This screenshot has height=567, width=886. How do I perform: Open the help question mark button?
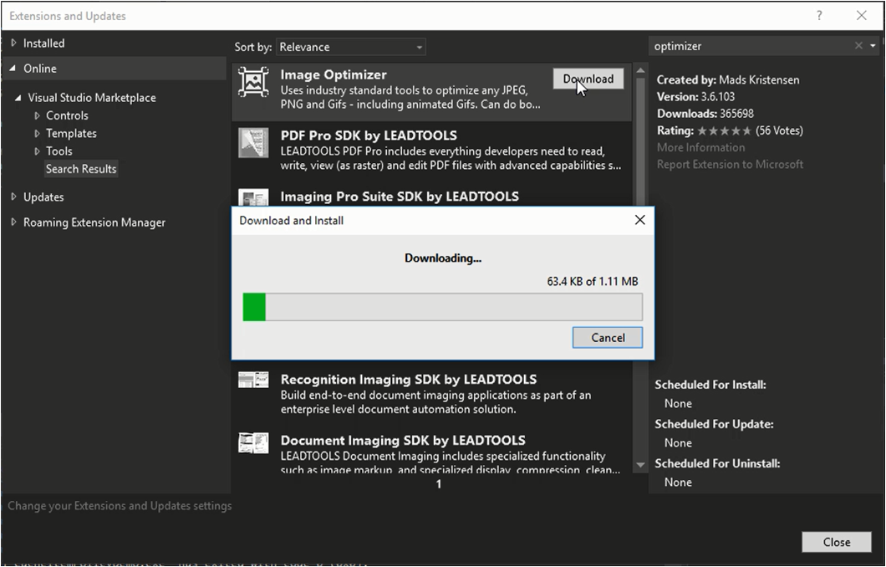coord(819,16)
